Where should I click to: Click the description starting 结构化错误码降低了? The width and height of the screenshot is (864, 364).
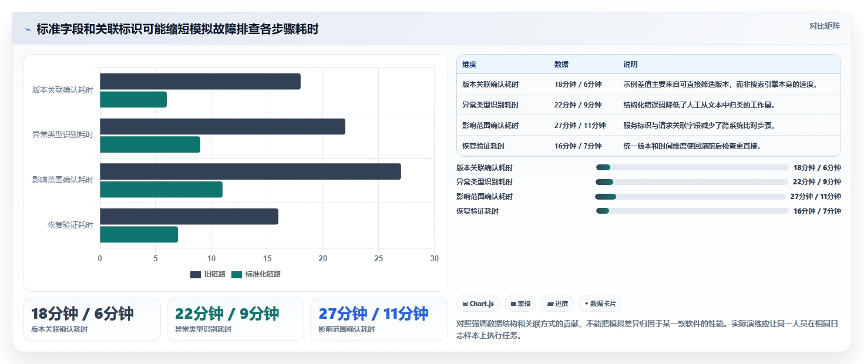coord(700,105)
